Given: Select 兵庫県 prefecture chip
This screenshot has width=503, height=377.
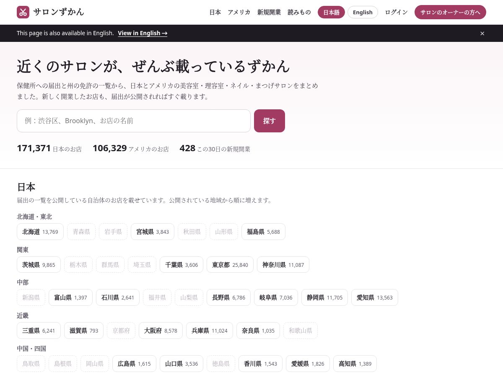Looking at the screenshot, I should pos(210,331).
